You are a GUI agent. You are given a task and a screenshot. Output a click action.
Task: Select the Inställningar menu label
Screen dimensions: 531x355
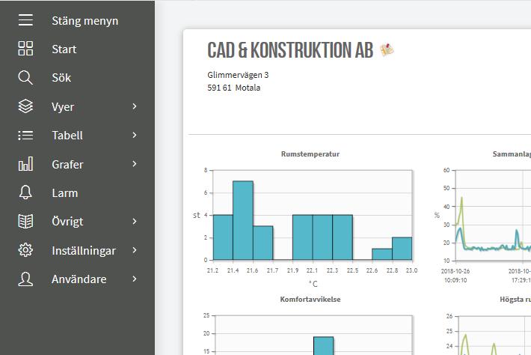[x=84, y=251]
